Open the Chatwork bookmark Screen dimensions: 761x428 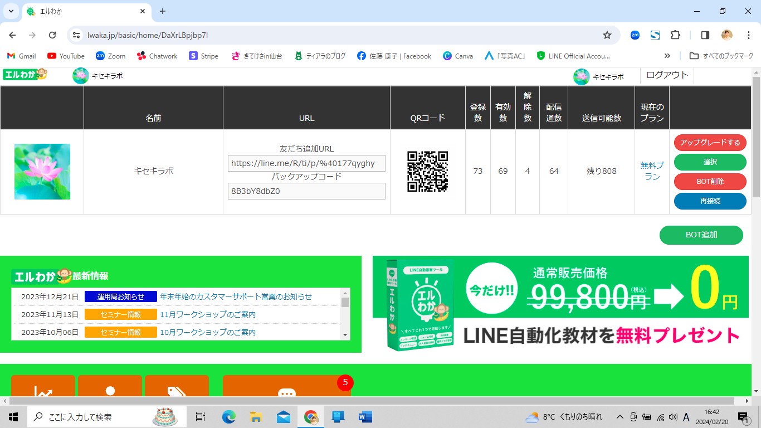click(x=157, y=56)
